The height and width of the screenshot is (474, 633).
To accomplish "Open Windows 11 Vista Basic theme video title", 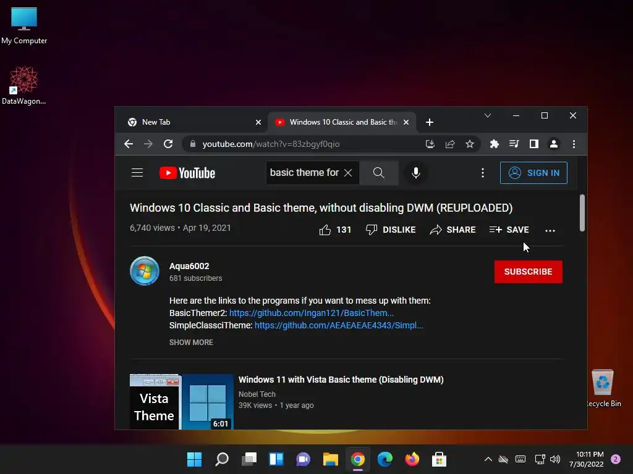I will tap(341, 380).
